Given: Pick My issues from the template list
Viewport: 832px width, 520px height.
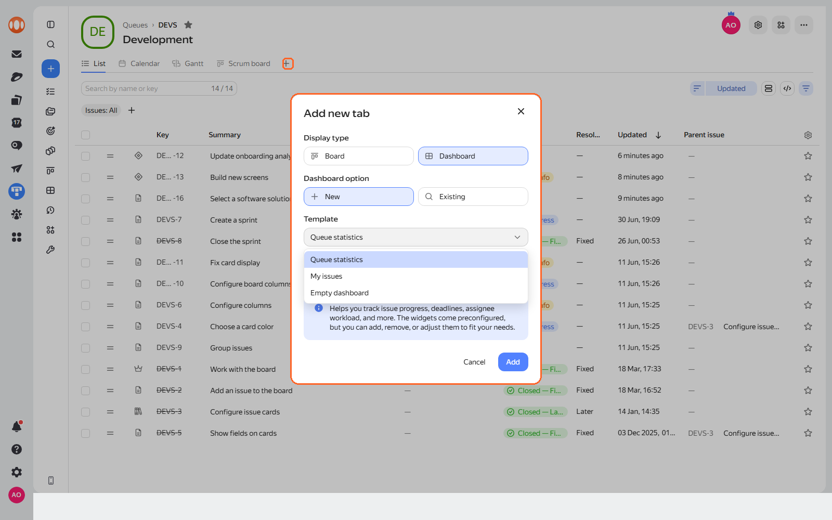Looking at the screenshot, I should pyautogui.click(x=416, y=276).
